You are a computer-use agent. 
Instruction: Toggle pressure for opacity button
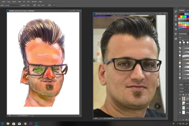point(34,5)
